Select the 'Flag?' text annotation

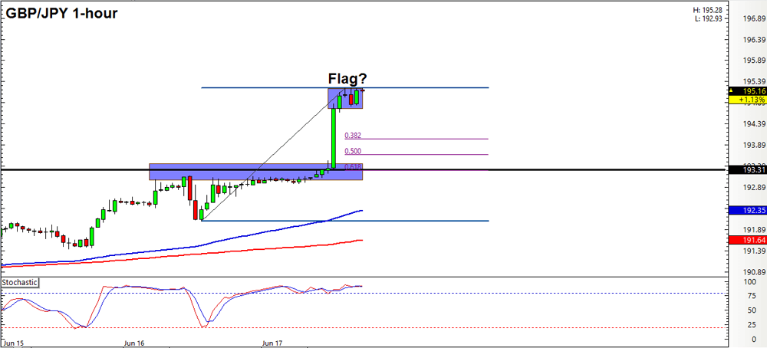(347, 79)
